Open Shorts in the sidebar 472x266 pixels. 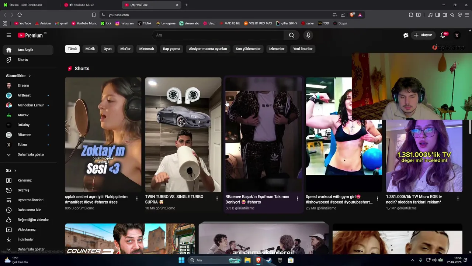(28, 59)
